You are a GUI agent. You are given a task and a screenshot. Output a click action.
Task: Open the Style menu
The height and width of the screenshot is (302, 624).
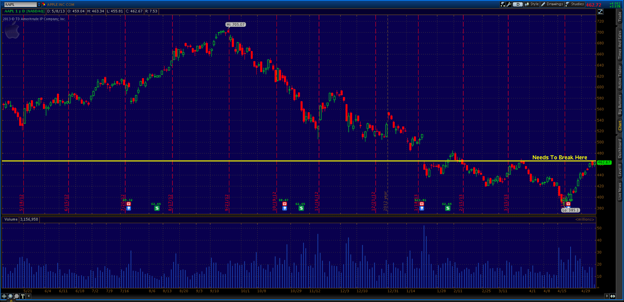532,4
